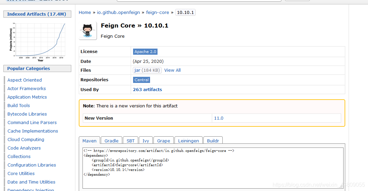Open new version 11.0 link
Viewport: 368px width, 191px height.
(x=219, y=118)
